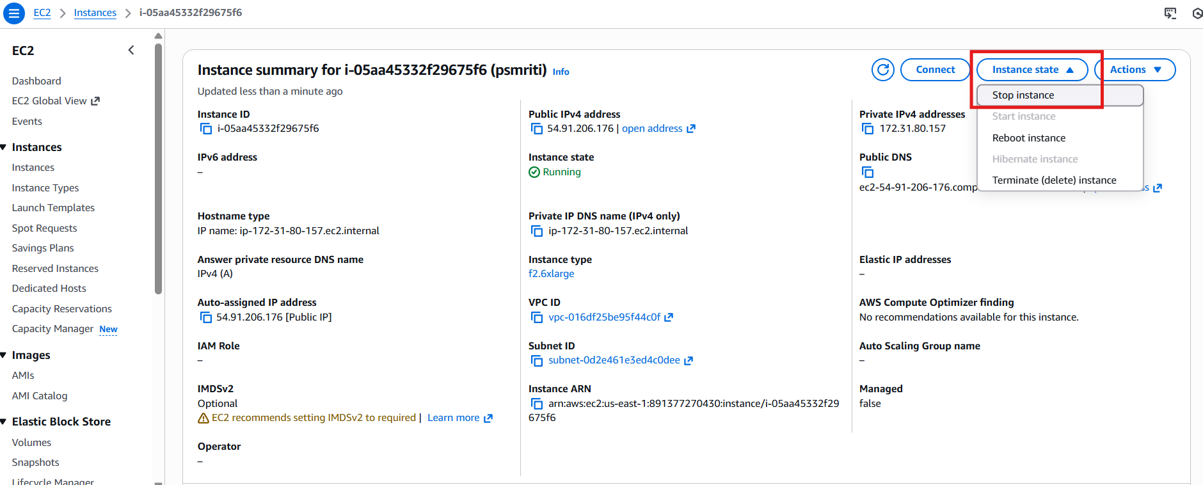
Task: Open Launch Templates in the sidebar
Action: click(x=53, y=208)
